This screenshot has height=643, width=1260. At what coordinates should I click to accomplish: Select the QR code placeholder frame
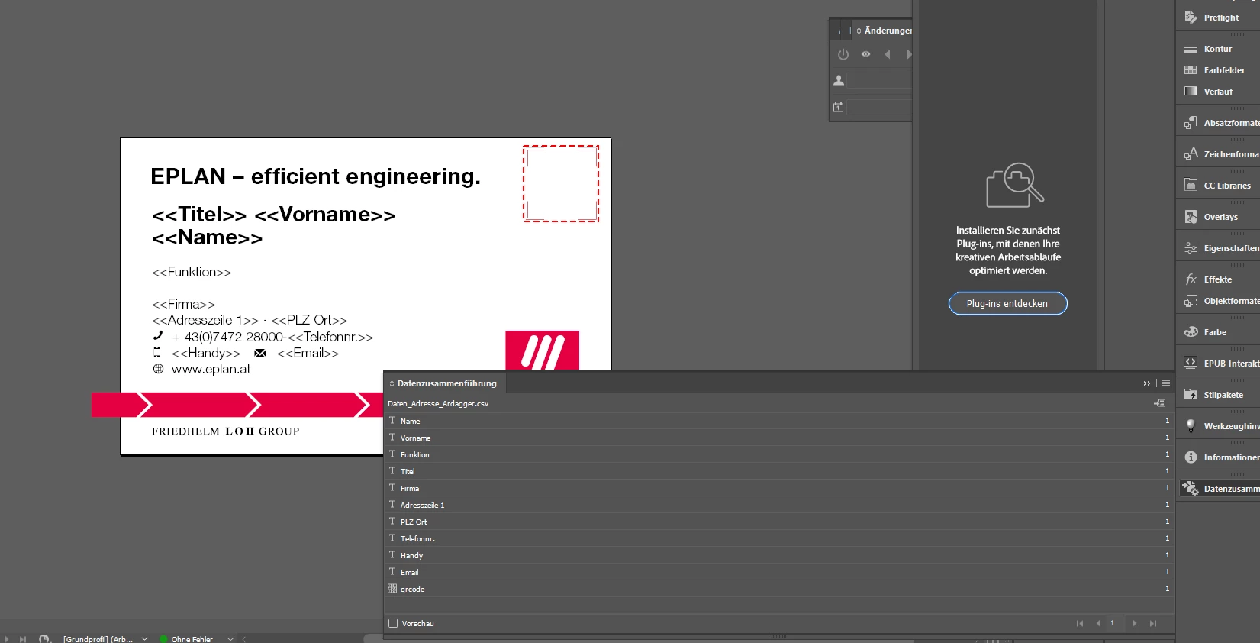(561, 183)
